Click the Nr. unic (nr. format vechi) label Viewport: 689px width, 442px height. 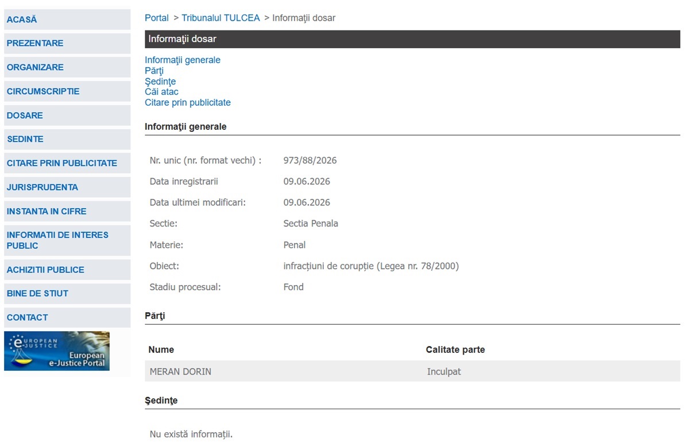pos(206,160)
